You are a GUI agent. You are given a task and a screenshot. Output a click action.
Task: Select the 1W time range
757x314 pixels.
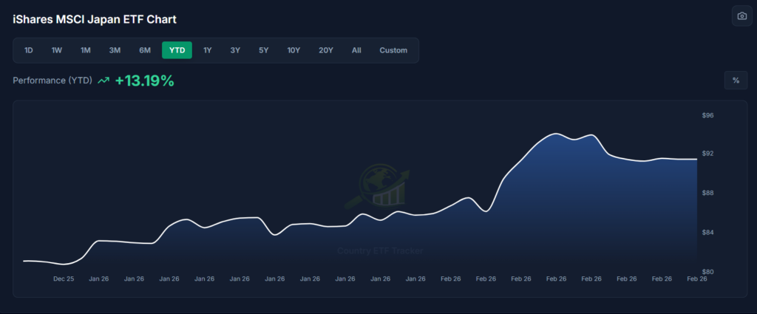[x=57, y=50]
